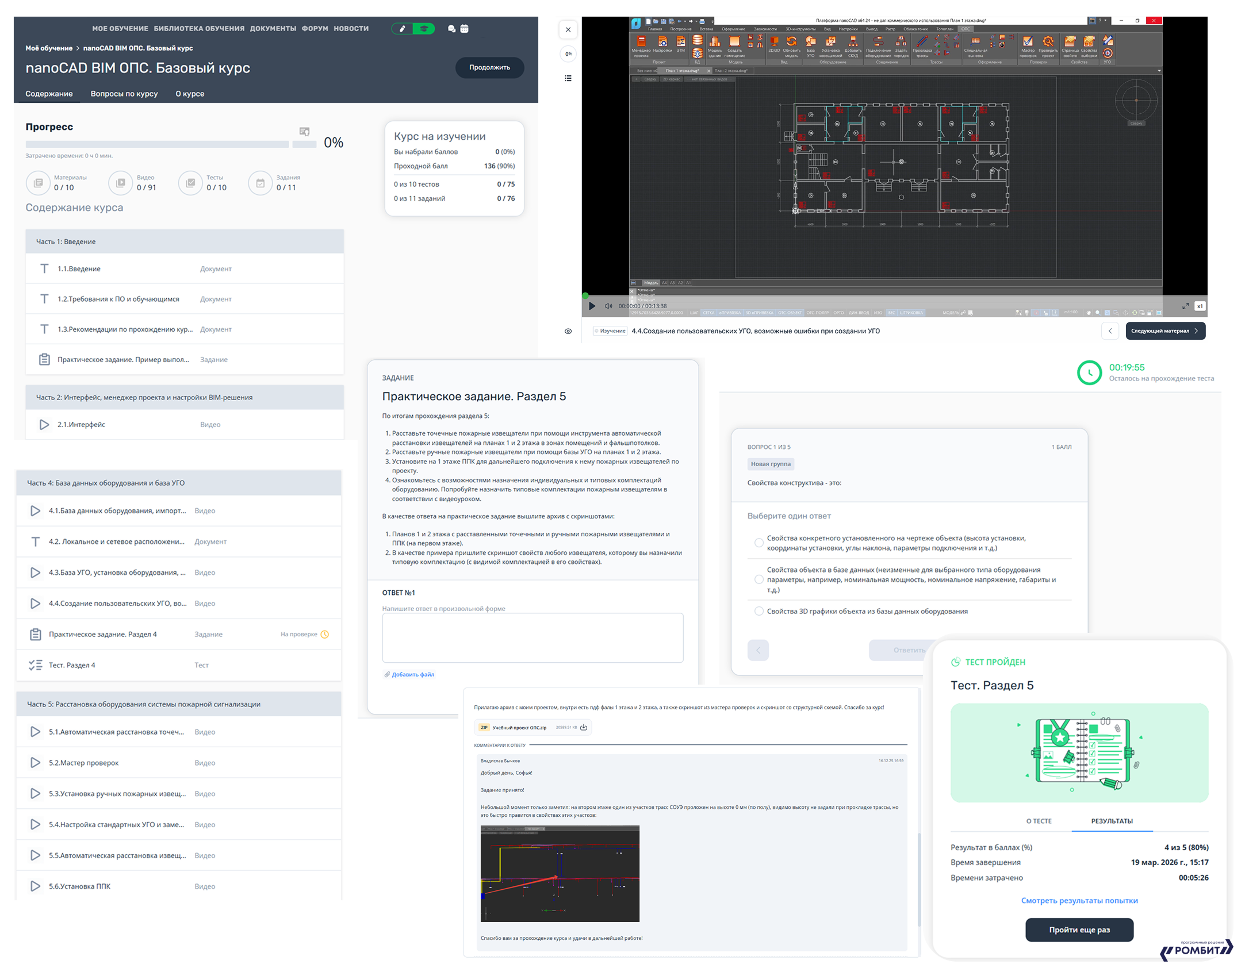Click the Следующий материал button
The width and height of the screenshot is (1245, 968).
pyautogui.click(x=1165, y=331)
